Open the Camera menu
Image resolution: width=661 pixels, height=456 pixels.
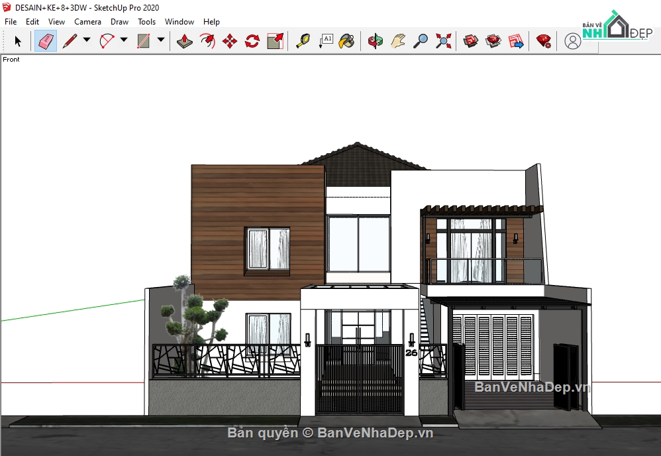point(88,21)
